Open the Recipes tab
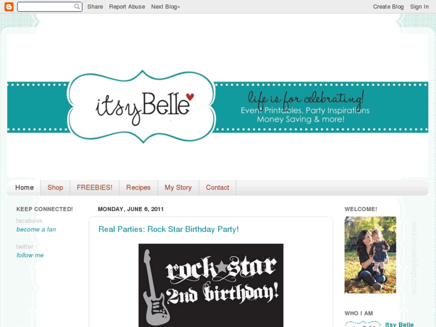The width and height of the screenshot is (436, 327). tap(138, 188)
